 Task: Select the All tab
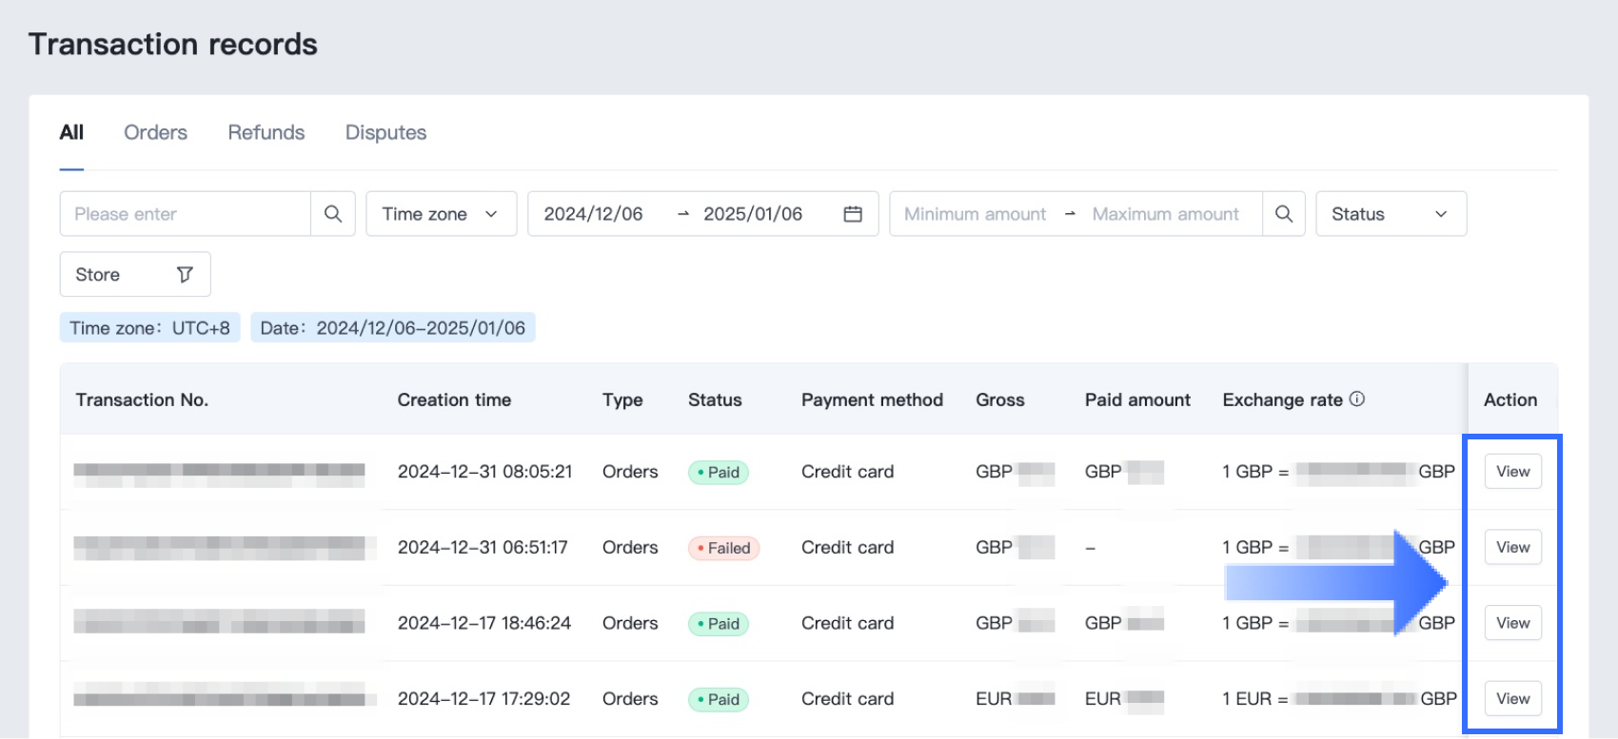coord(71,132)
